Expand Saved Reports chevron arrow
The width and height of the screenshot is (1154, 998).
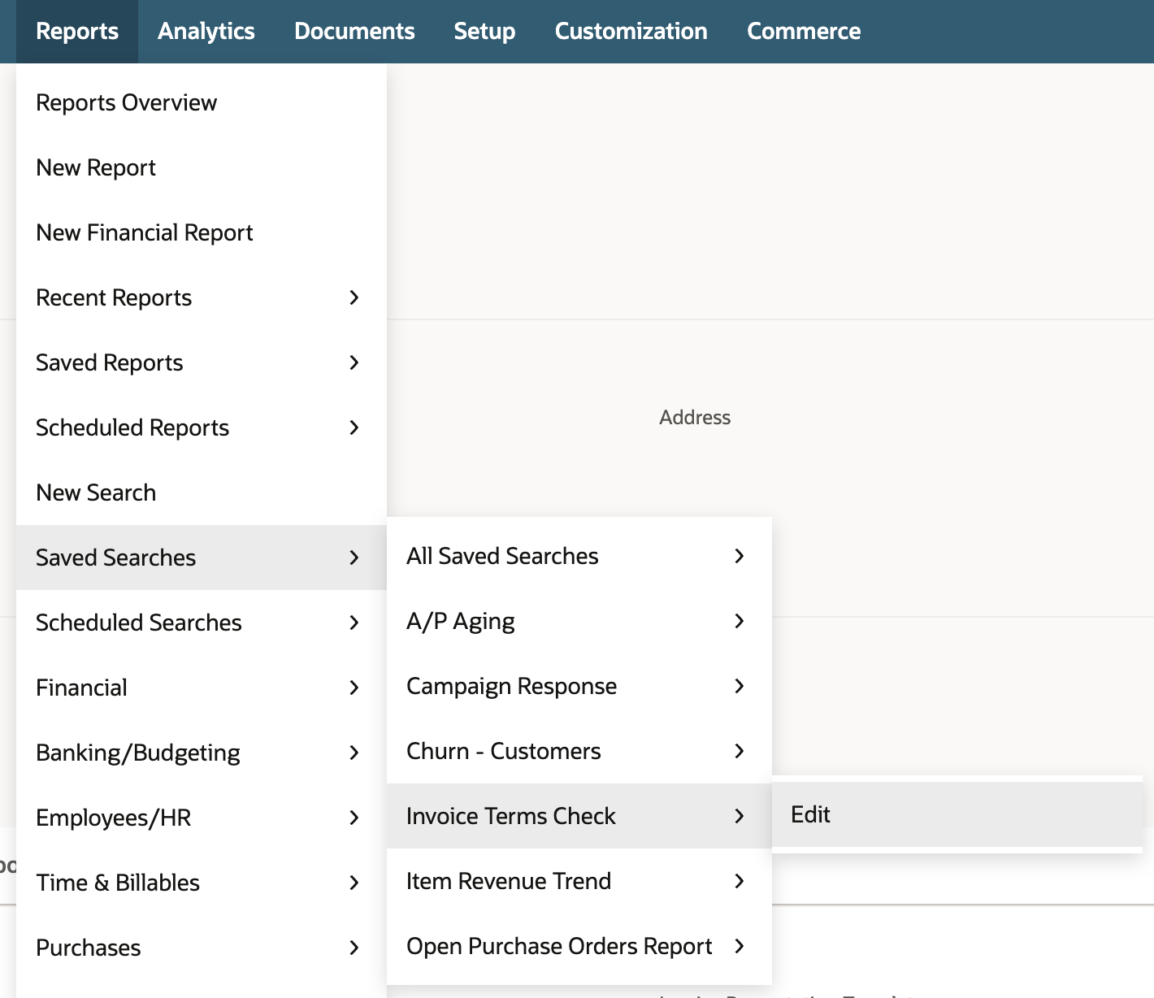354,362
